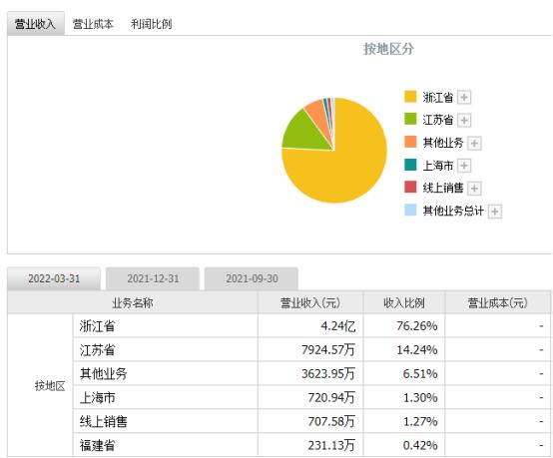
Task: Click the red 线上销售 legend swatch
Action: (410, 187)
